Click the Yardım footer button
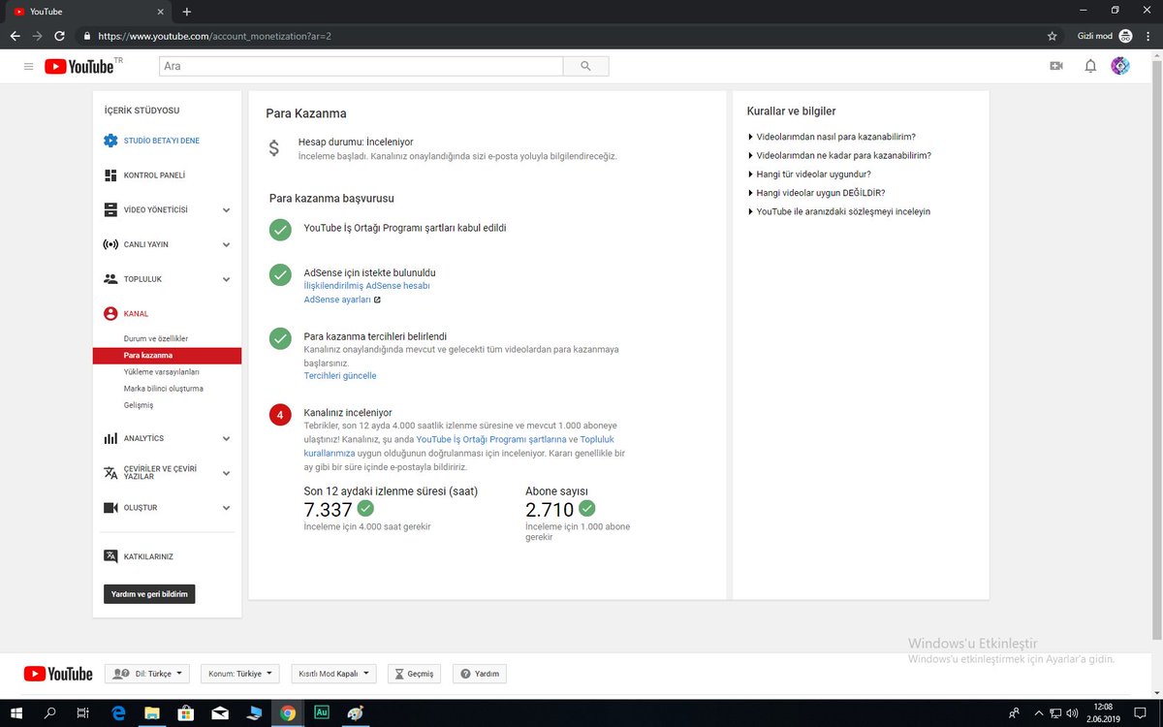This screenshot has height=727, width=1163. tap(479, 674)
